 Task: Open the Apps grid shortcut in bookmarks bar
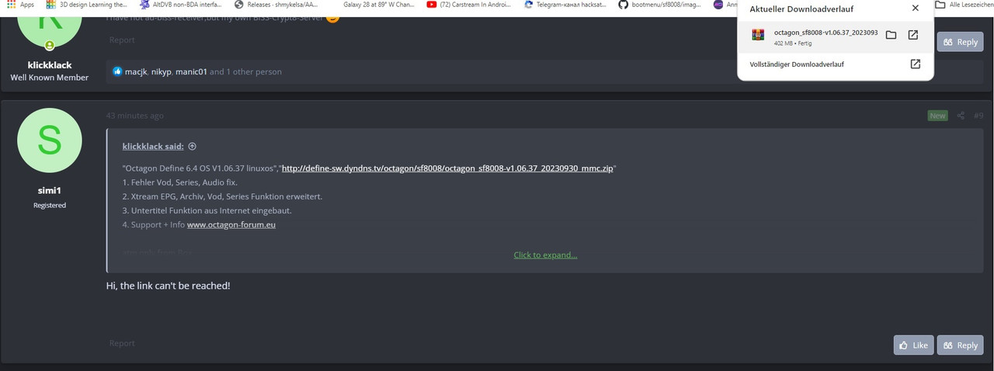20,5
